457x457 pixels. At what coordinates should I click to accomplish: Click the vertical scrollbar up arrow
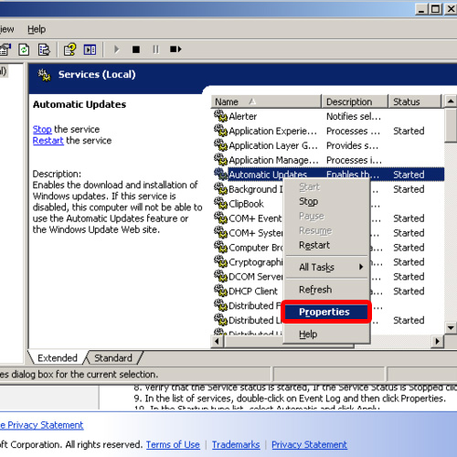pyautogui.click(x=451, y=101)
